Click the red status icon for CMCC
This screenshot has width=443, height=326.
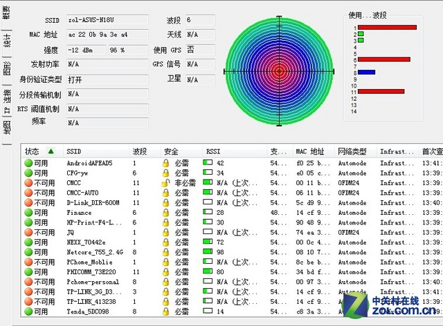click(28, 183)
